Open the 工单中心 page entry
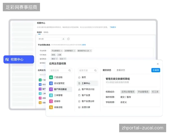The image size is (169, 135). (x=88, y=83)
